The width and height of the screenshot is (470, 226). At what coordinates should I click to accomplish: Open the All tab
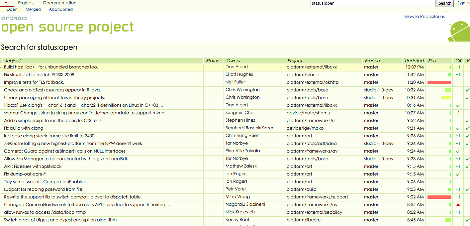click(7, 3)
